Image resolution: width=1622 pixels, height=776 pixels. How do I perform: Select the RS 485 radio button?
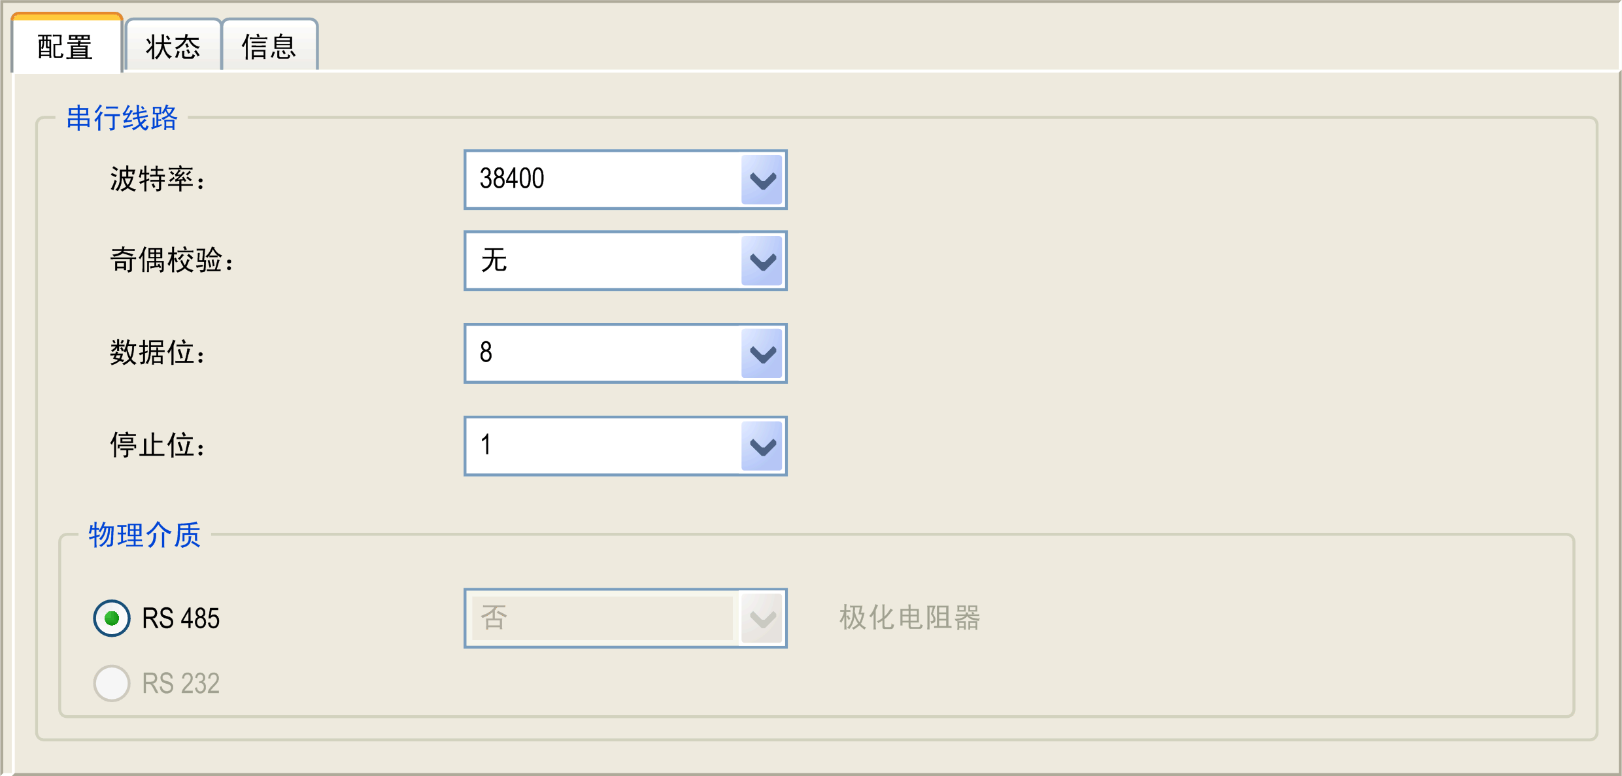point(112,618)
